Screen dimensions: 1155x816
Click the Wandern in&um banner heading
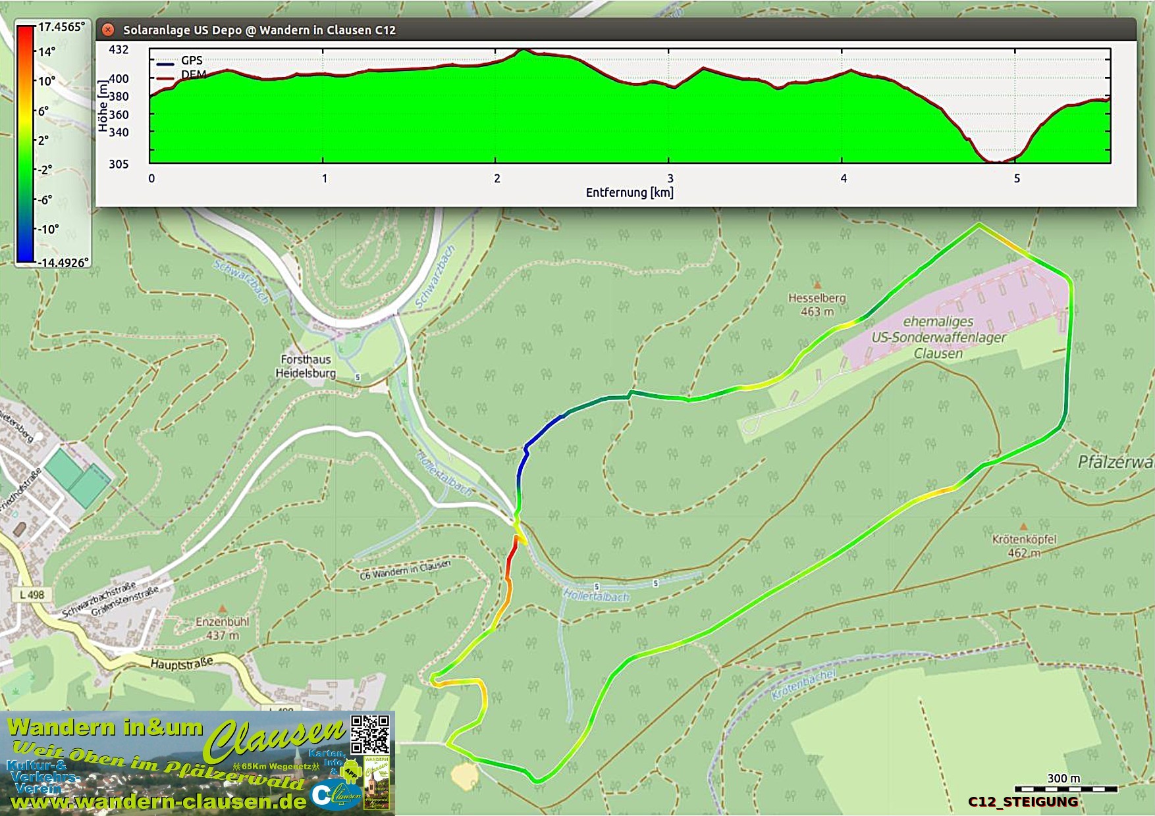click(x=105, y=727)
